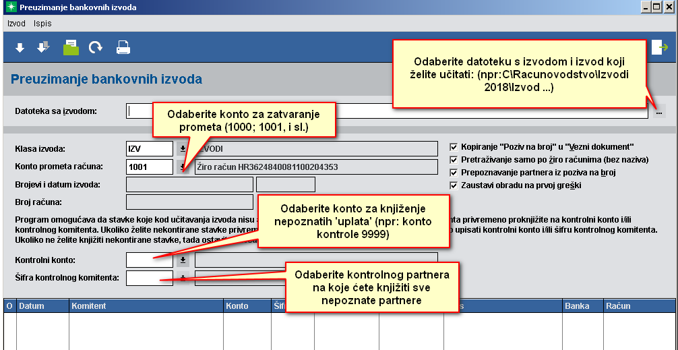Click the double down-arrow import-all icon
Screen dimensions: 678x350
pos(43,47)
